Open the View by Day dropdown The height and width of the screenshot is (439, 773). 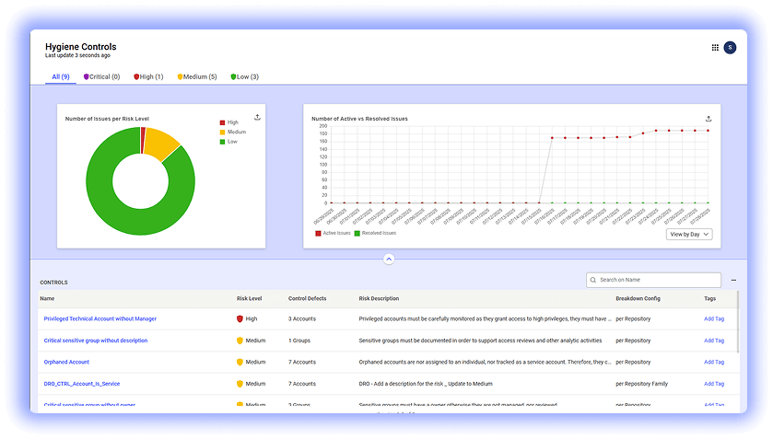pos(689,234)
